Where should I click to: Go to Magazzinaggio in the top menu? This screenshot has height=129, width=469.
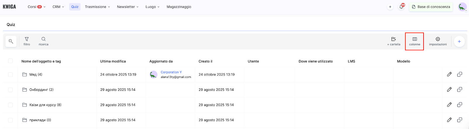pyautogui.click(x=179, y=7)
